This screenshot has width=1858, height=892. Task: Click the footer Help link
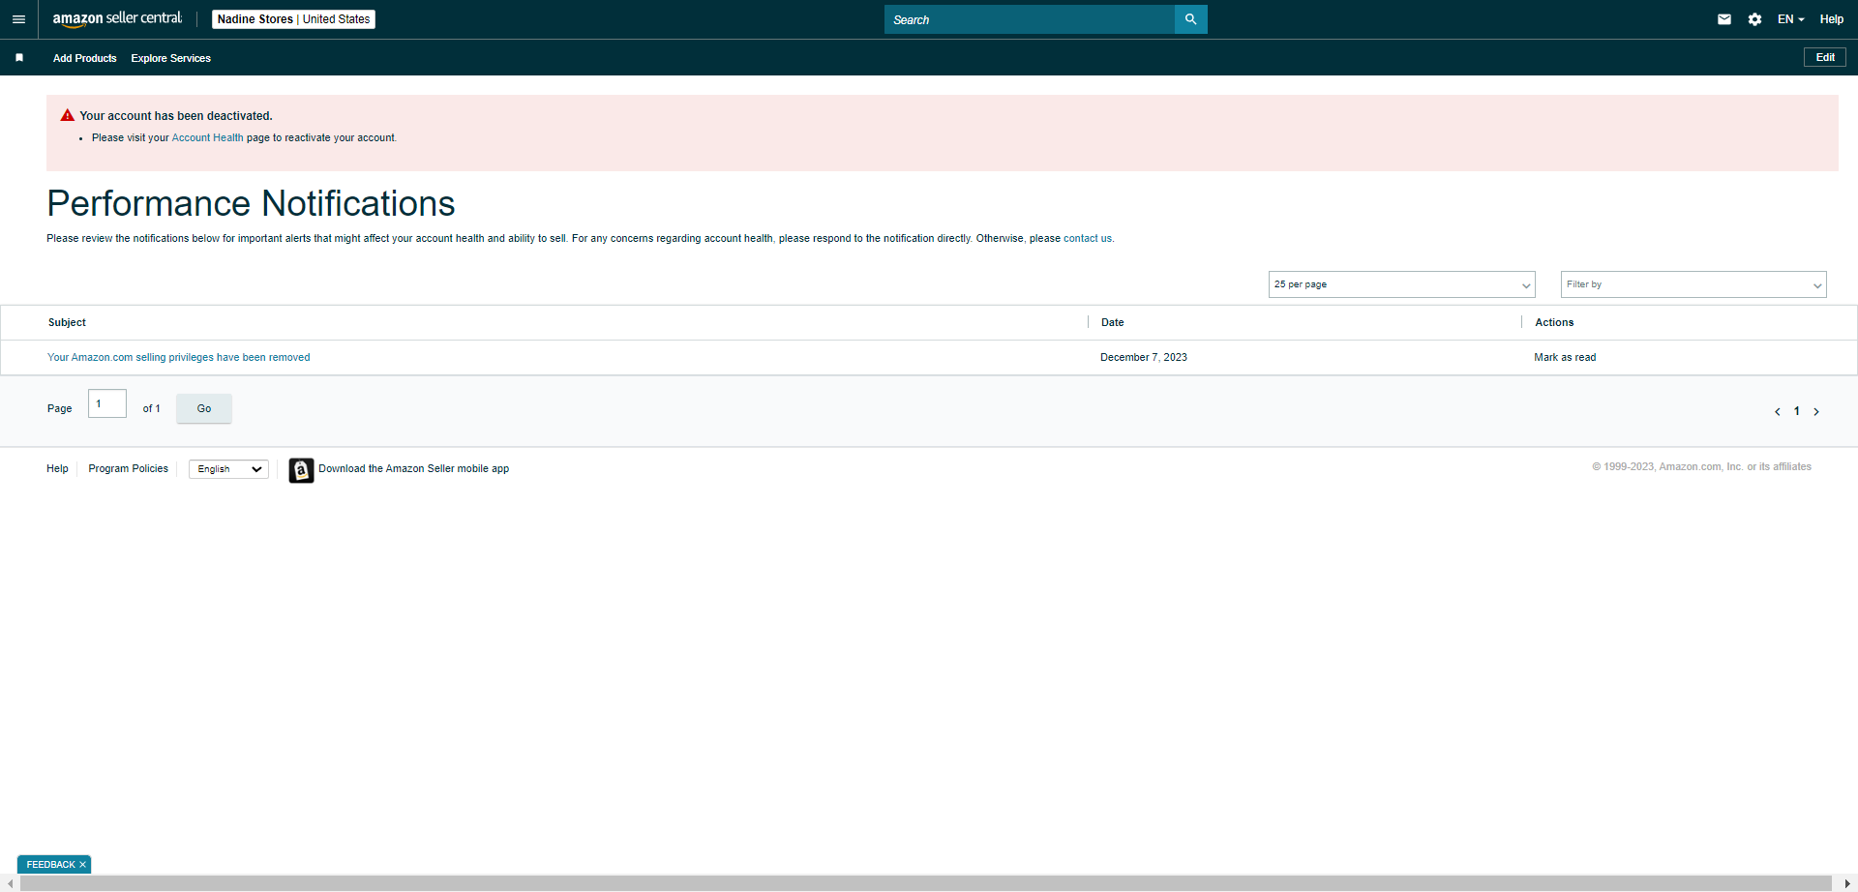(x=57, y=468)
